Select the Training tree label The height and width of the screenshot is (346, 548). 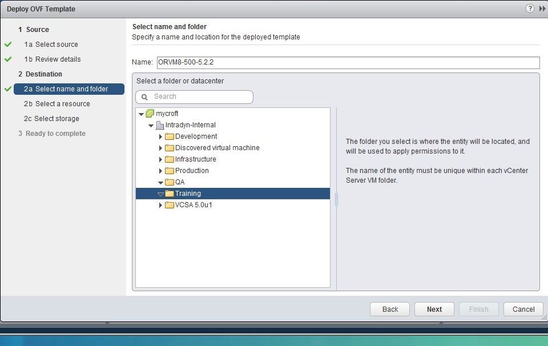[188, 194]
